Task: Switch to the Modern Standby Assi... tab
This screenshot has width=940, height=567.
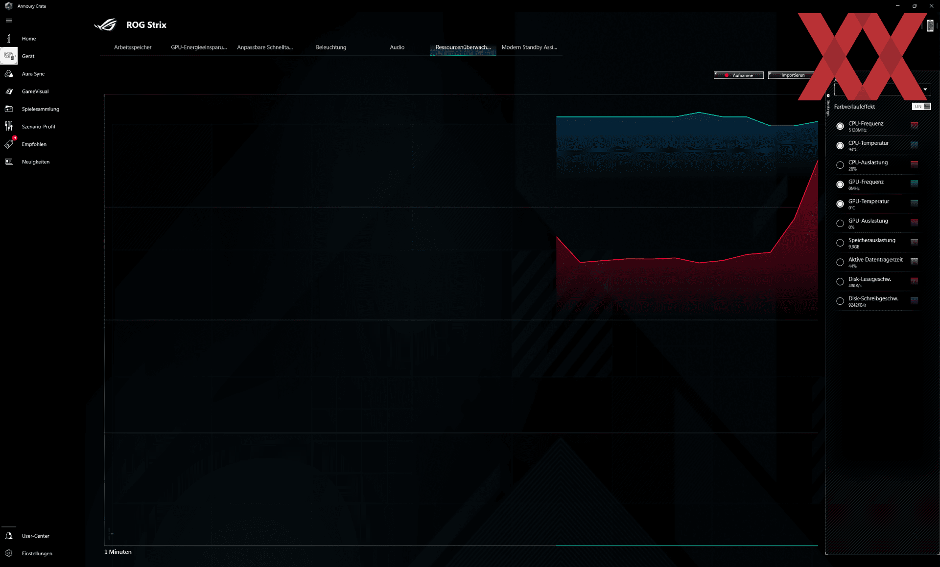Action: (x=529, y=47)
